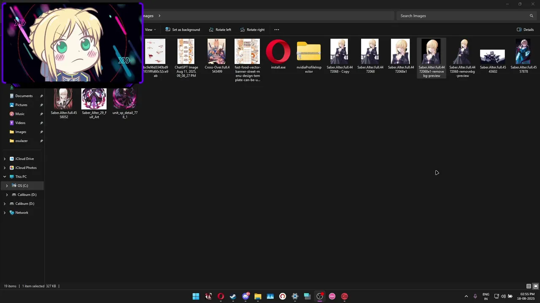Expand Caliburn (D:) nested under This PC
The height and width of the screenshot is (303, 540).
pyautogui.click(x=7, y=194)
